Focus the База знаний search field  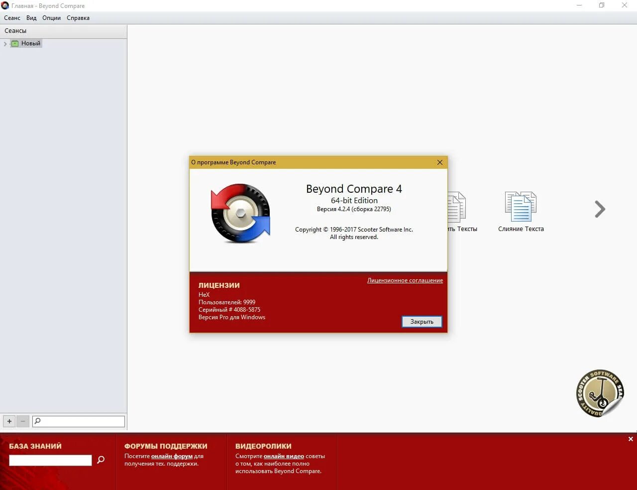50,460
